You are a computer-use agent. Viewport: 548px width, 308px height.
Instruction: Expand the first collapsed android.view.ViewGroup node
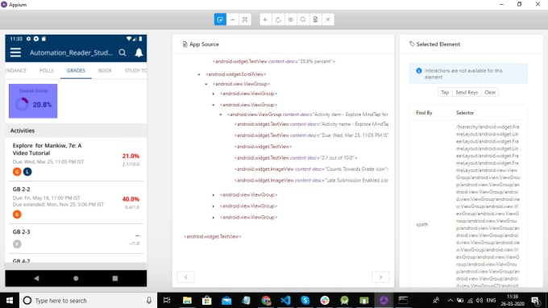214,94
